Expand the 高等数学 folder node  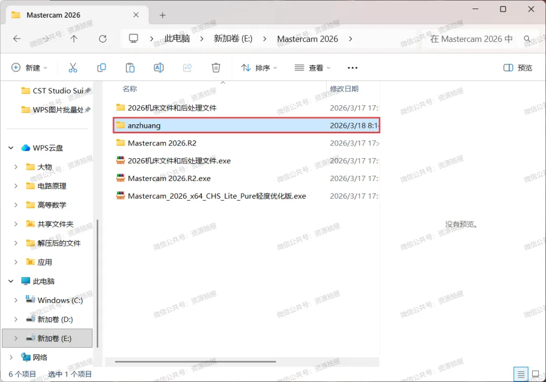[x=16, y=205]
